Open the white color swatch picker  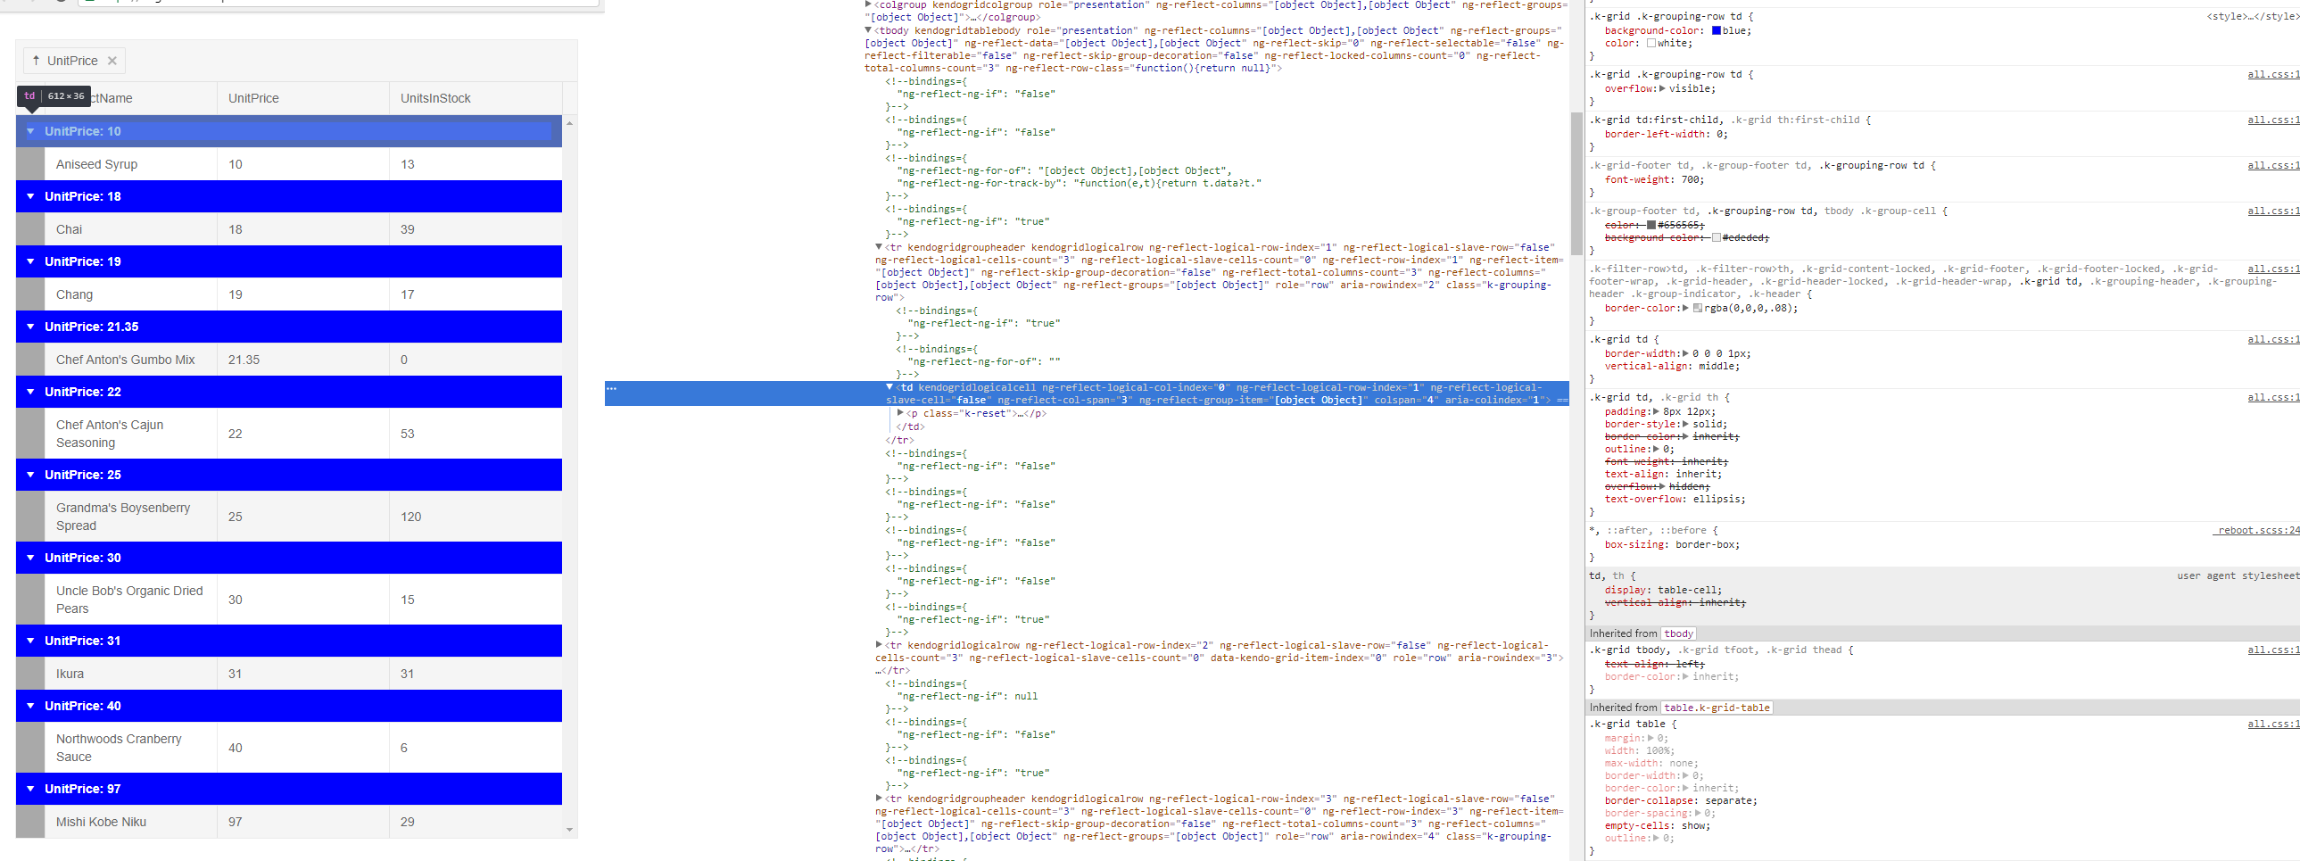coord(1651,43)
